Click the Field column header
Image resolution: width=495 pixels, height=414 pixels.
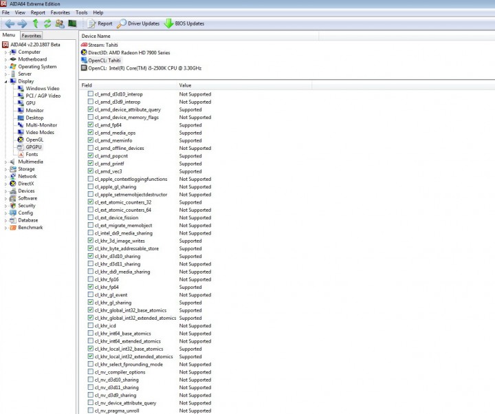[128, 85]
